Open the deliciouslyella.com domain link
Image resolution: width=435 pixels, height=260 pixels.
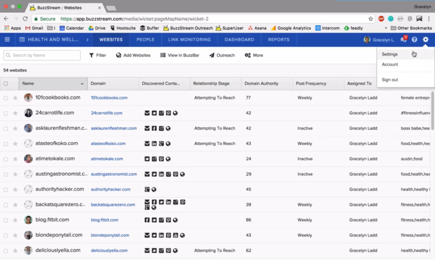[109, 251]
